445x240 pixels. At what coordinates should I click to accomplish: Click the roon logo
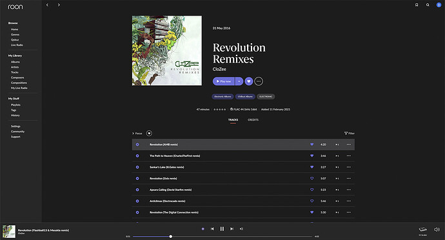pos(15,6)
